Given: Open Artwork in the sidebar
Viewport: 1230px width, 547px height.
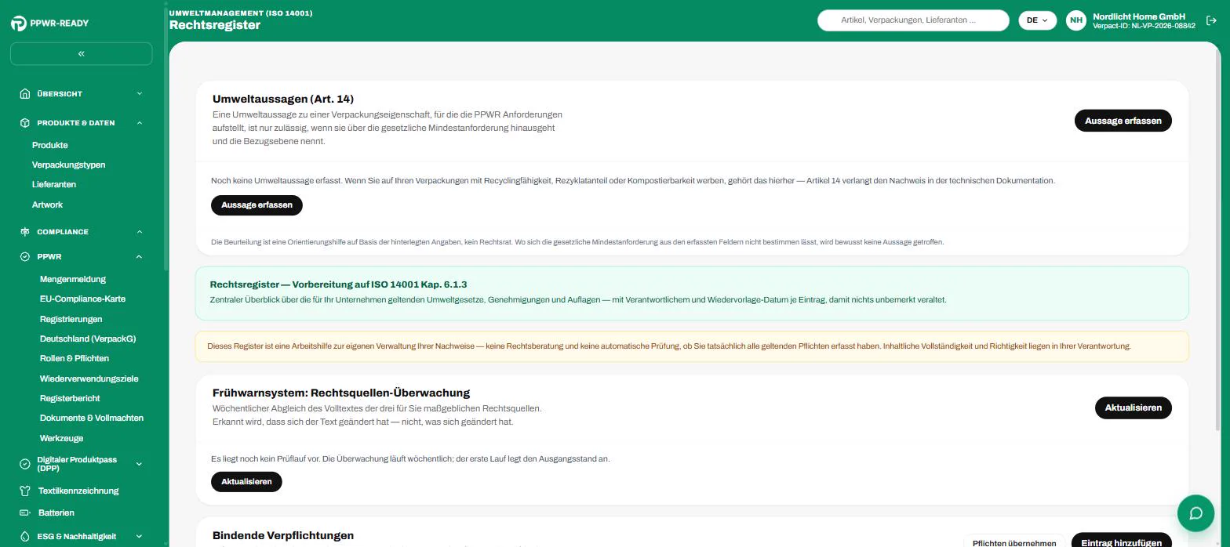Looking at the screenshot, I should point(47,205).
